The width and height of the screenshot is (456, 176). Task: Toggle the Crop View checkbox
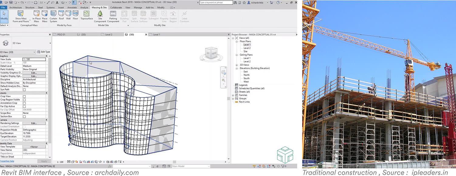pyautogui.click(x=24, y=96)
